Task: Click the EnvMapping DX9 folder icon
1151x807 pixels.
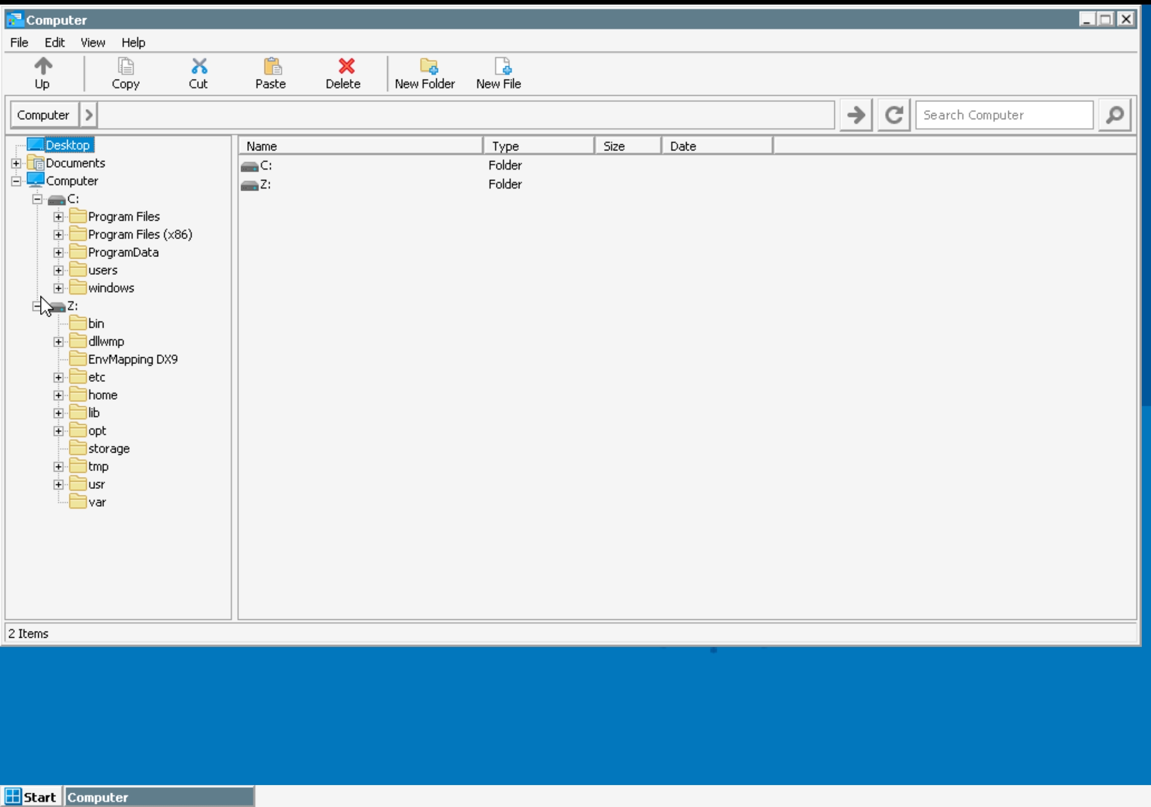Action: pyautogui.click(x=77, y=359)
